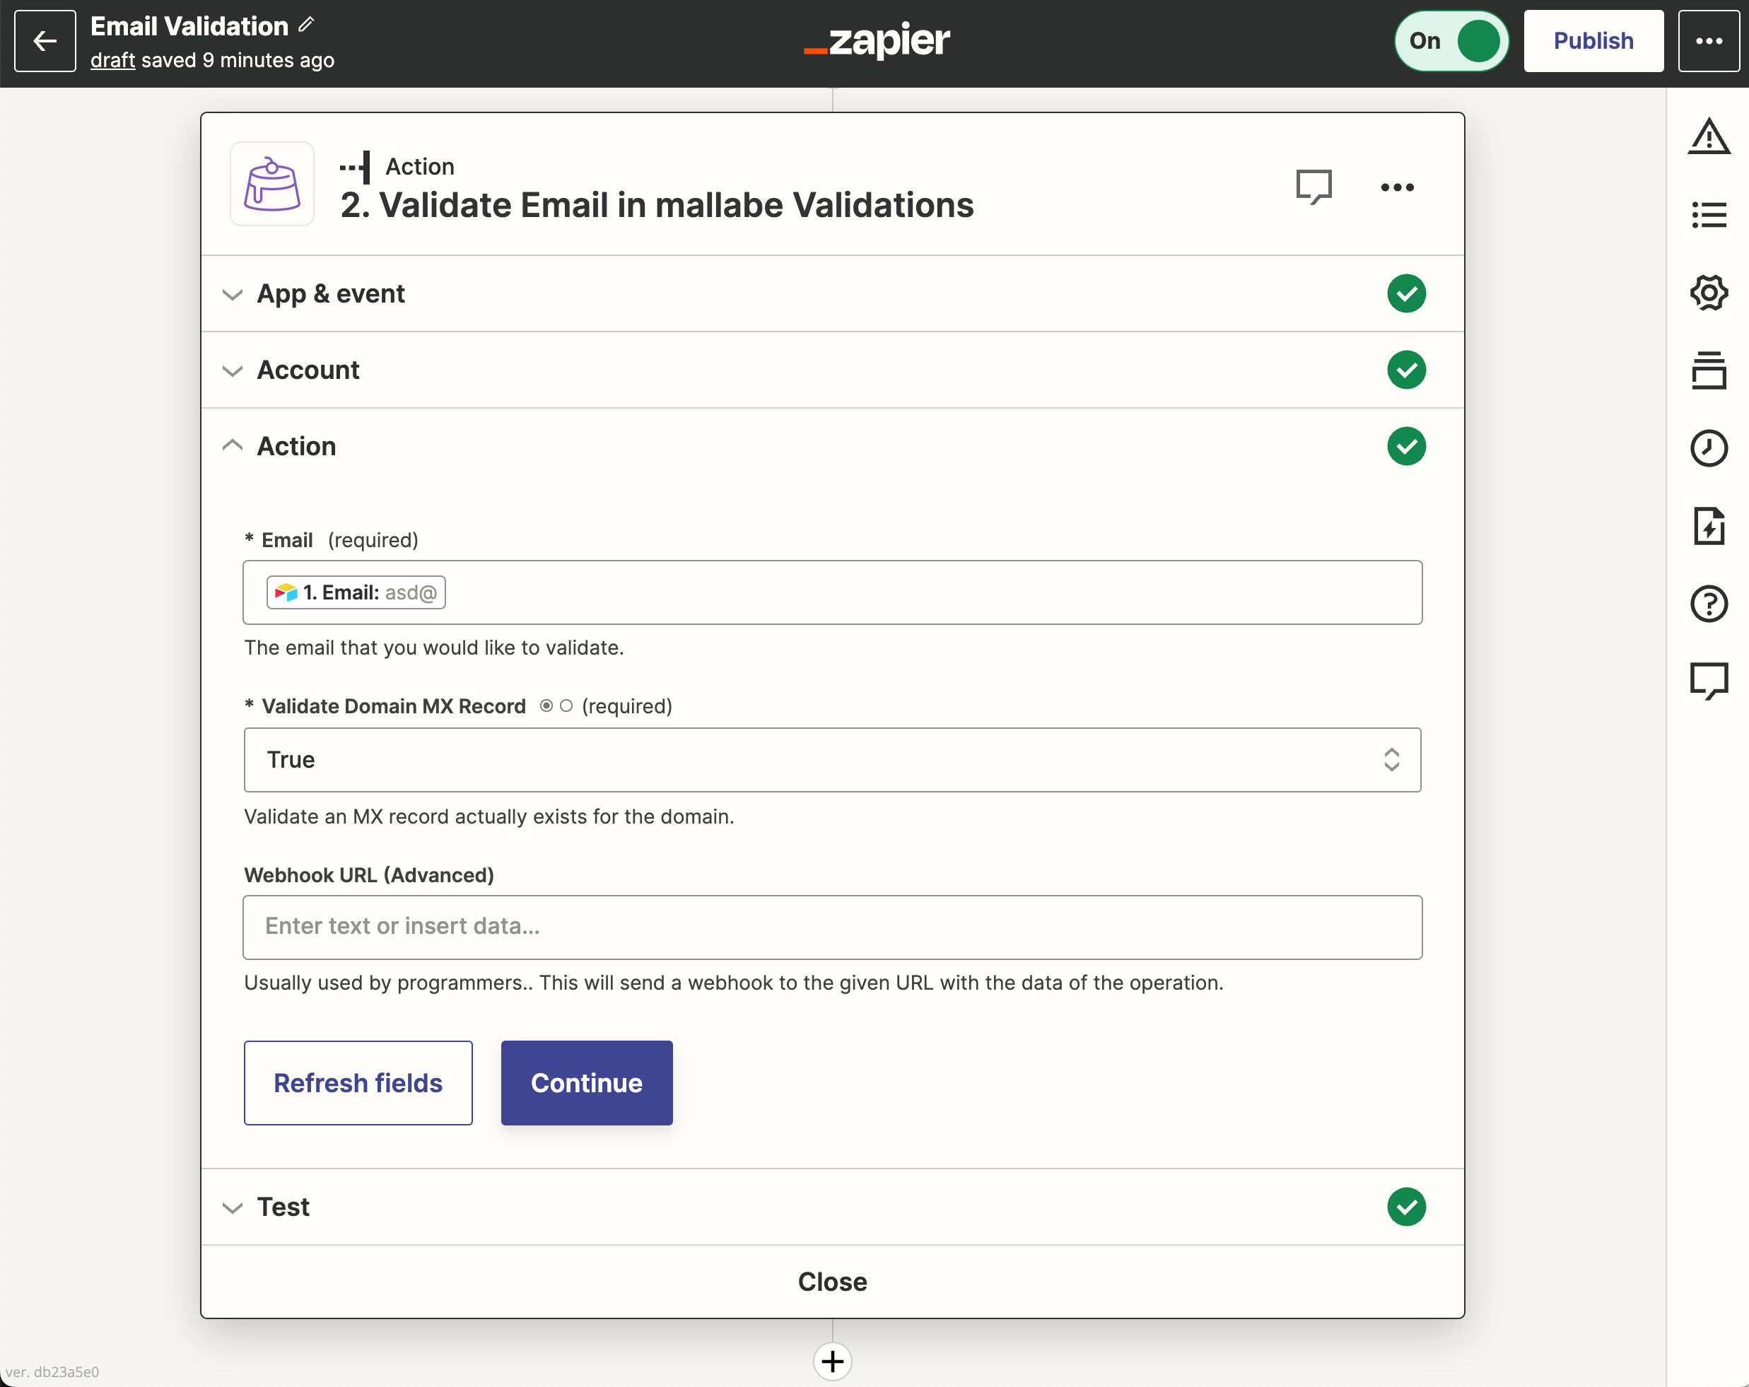Click the Email input field
This screenshot has height=1387, width=1749.
pos(832,592)
